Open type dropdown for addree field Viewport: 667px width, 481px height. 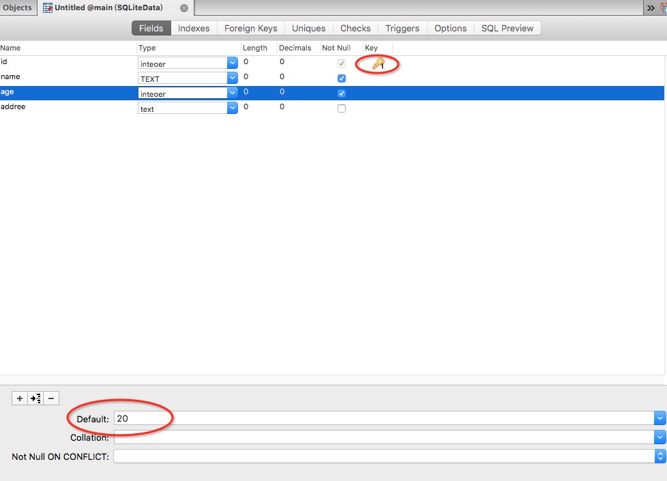tap(233, 108)
